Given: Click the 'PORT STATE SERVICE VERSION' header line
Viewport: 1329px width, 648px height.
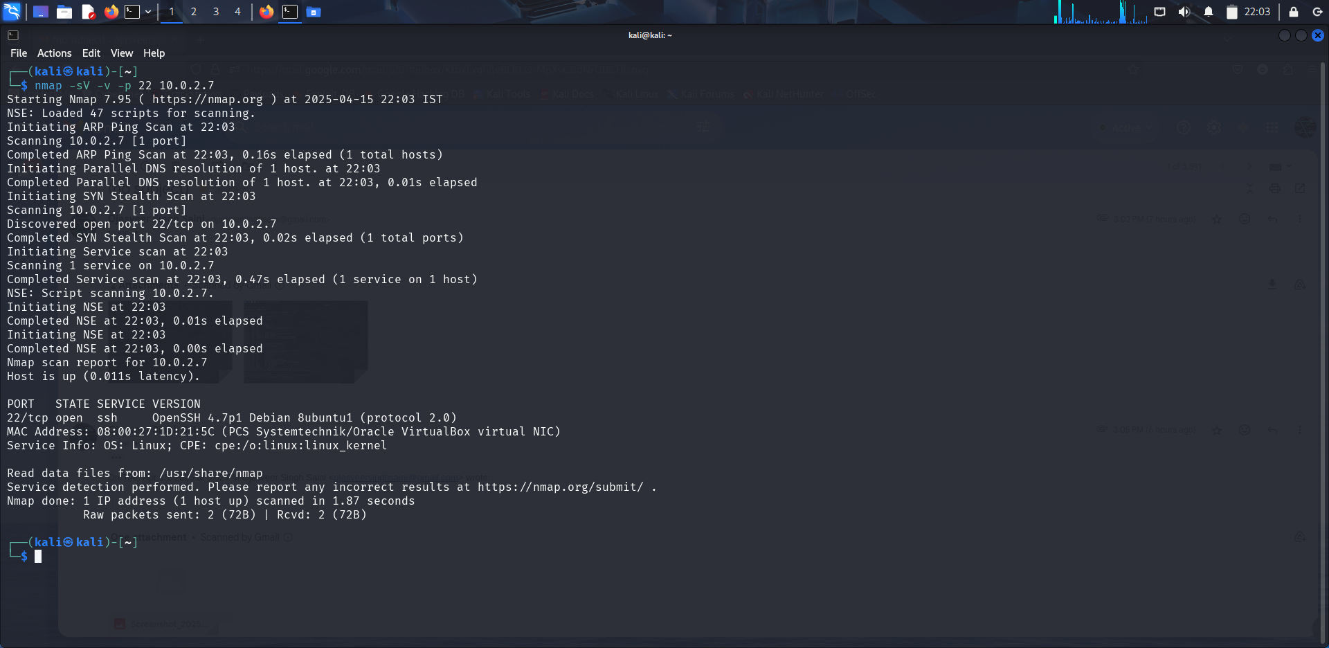Looking at the screenshot, I should coord(104,404).
